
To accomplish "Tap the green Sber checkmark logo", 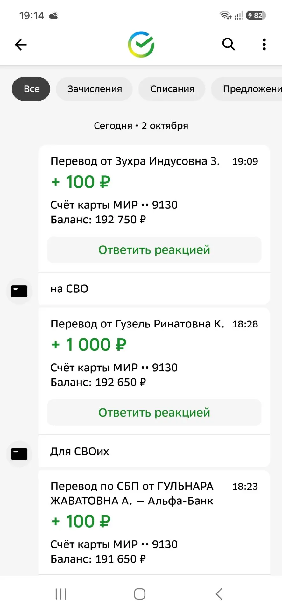I will (141, 44).
